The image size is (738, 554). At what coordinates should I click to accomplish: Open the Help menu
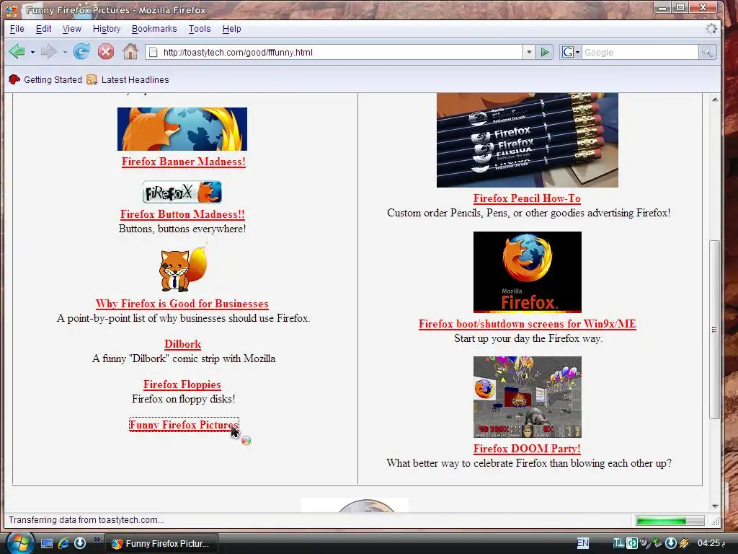click(231, 29)
